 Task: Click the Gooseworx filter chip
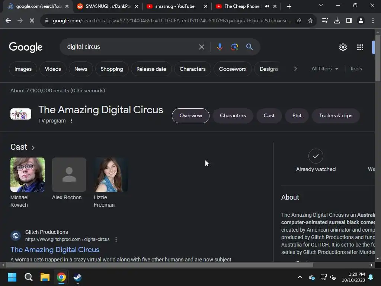[233, 69]
